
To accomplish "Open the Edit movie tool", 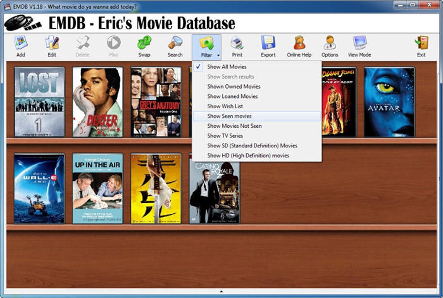I will point(52,46).
